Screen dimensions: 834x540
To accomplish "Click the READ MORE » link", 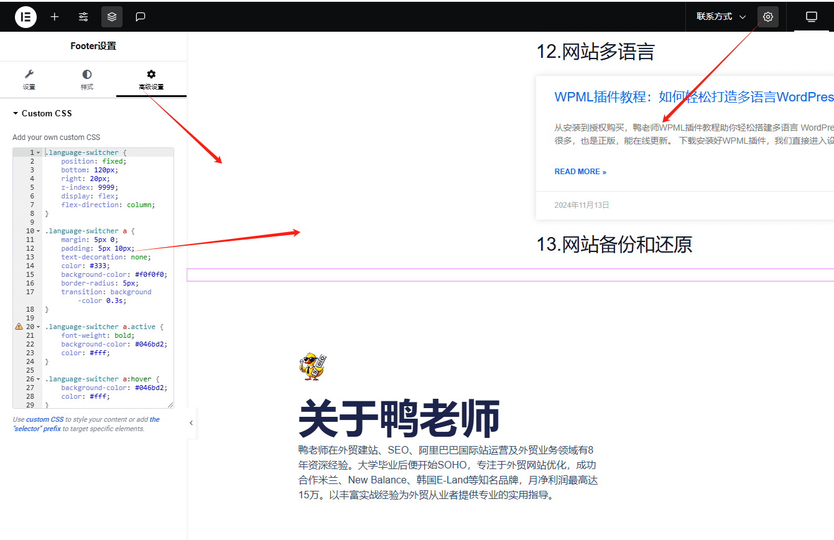I will 580,172.
